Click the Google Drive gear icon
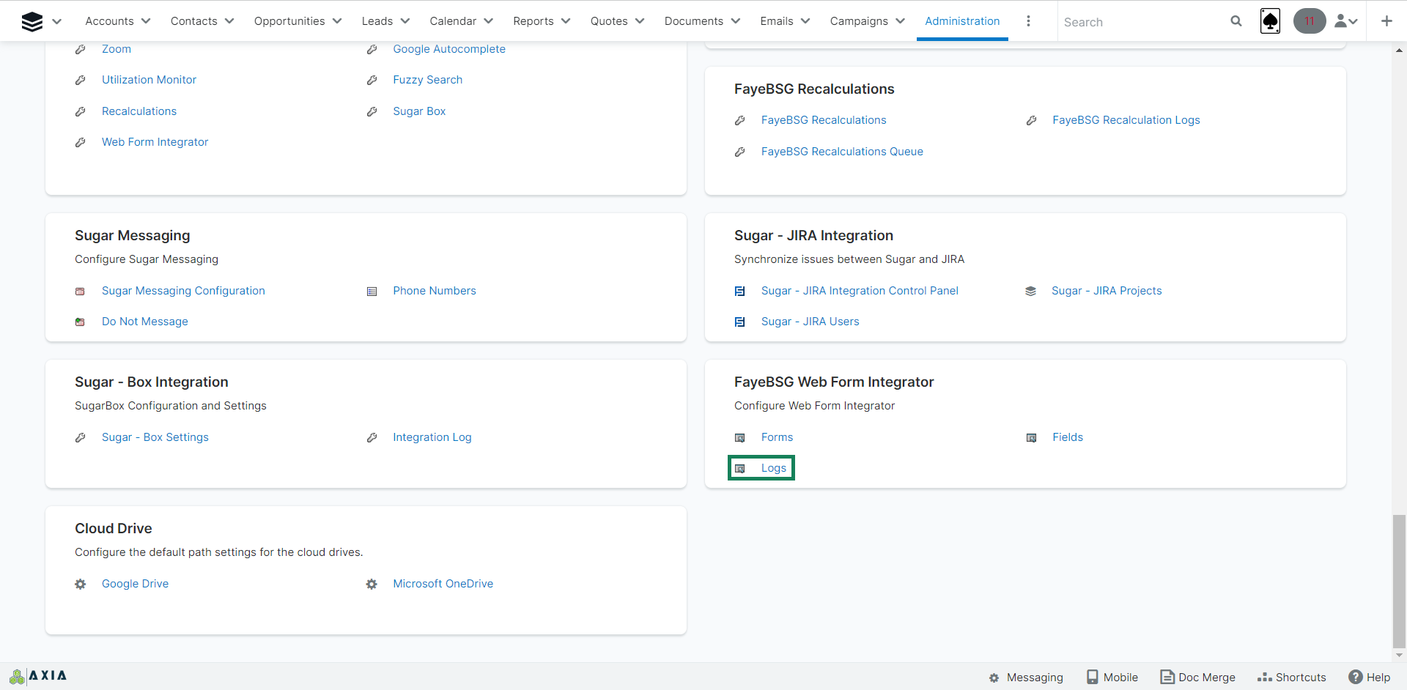Image resolution: width=1407 pixels, height=690 pixels. point(81,584)
